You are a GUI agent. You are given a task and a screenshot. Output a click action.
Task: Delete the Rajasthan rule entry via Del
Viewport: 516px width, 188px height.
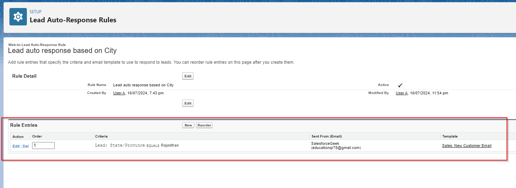tap(25, 146)
